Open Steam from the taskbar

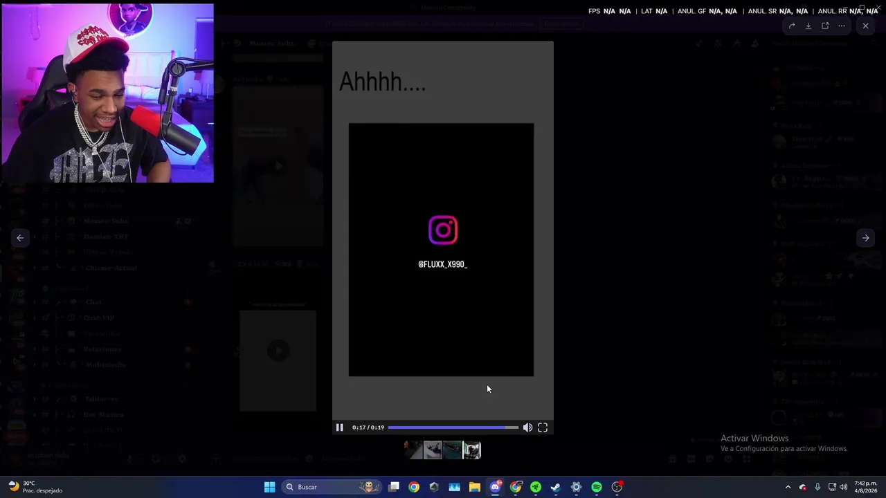coord(556,487)
